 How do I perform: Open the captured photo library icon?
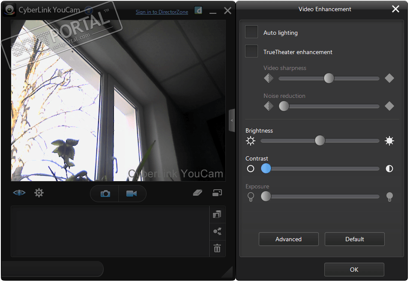pos(217,215)
